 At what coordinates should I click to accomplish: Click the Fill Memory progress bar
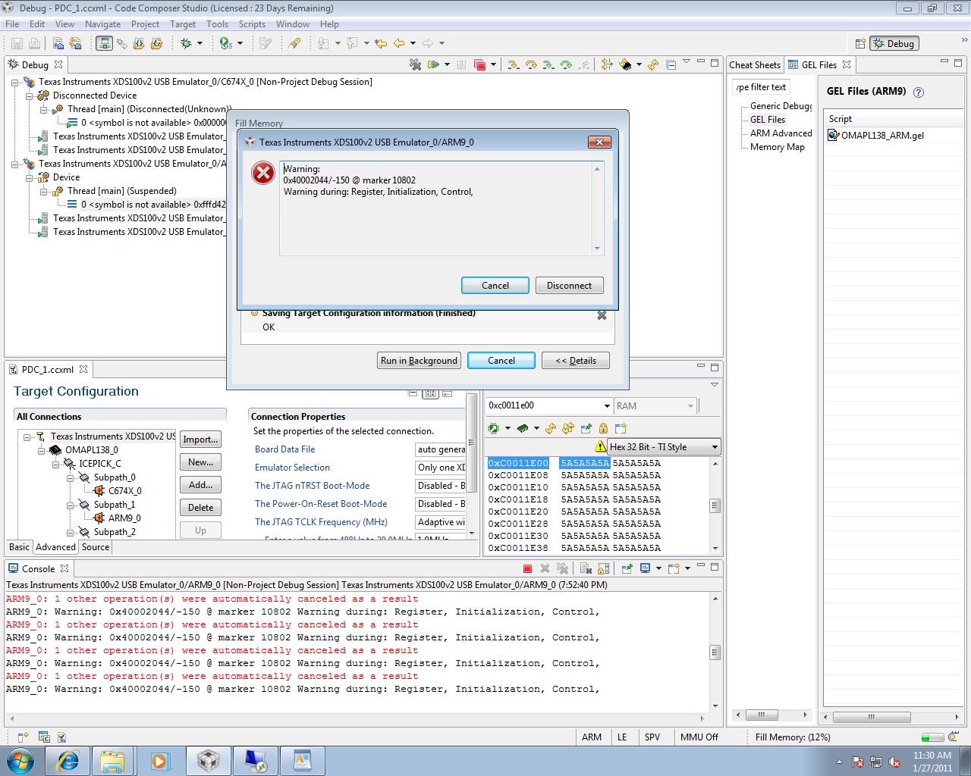[932, 737]
